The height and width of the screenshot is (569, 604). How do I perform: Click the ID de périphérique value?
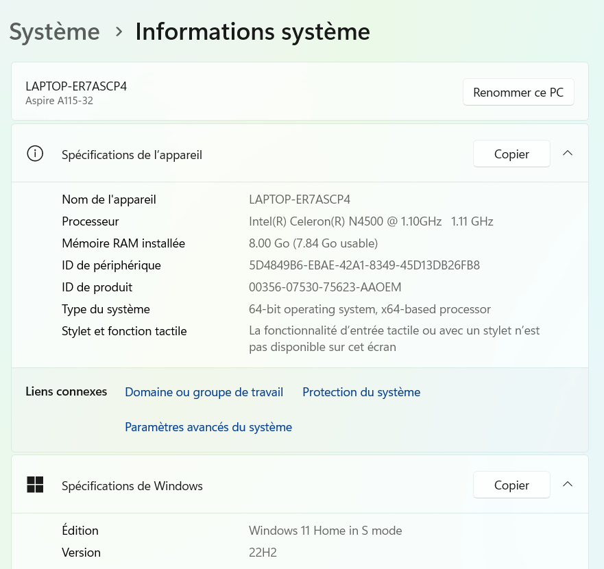tap(364, 265)
